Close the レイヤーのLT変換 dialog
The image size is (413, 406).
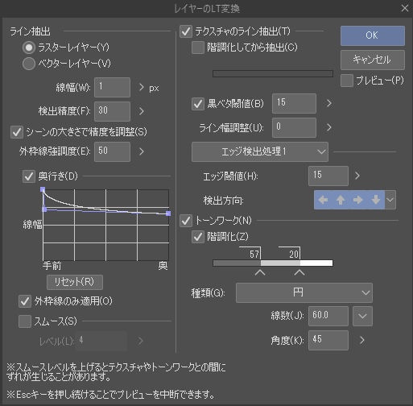(405, 8)
